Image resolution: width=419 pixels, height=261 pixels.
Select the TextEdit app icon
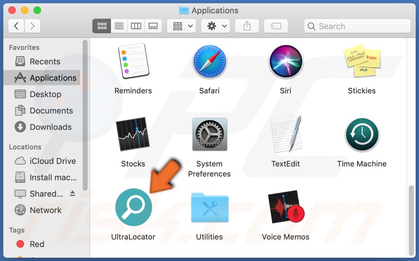pyautogui.click(x=286, y=134)
